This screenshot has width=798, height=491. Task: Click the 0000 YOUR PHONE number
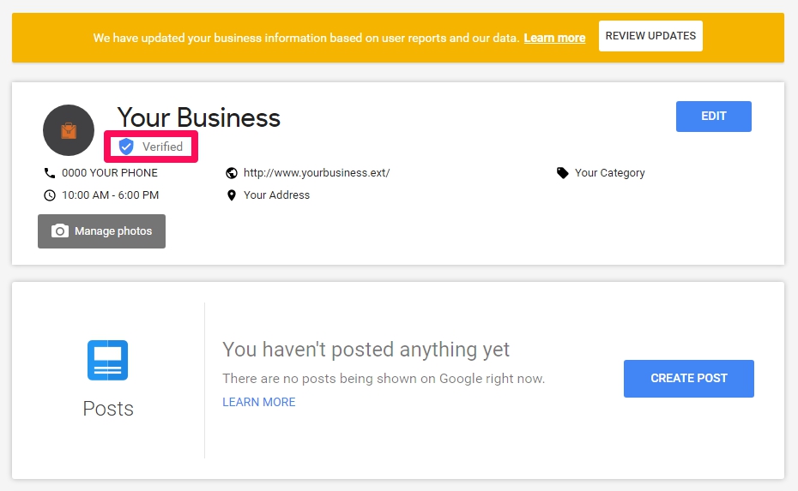pyautogui.click(x=110, y=173)
